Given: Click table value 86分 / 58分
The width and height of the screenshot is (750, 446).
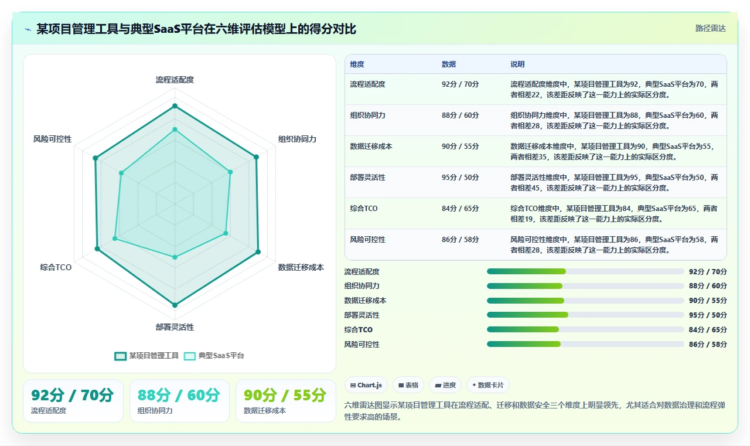Looking at the screenshot, I should [461, 240].
